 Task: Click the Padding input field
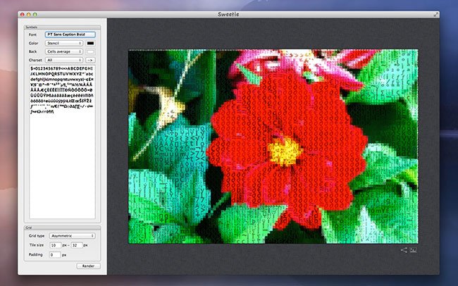54,254
